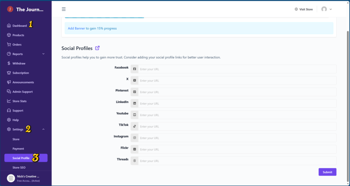The image size is (350, 186).
Task: Click the Products box icon
Action: click(x=9, y=35)
